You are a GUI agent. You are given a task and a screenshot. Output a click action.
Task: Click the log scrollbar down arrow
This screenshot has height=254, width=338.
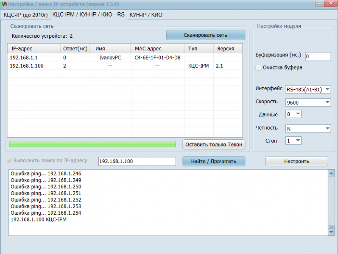[331, 232]
